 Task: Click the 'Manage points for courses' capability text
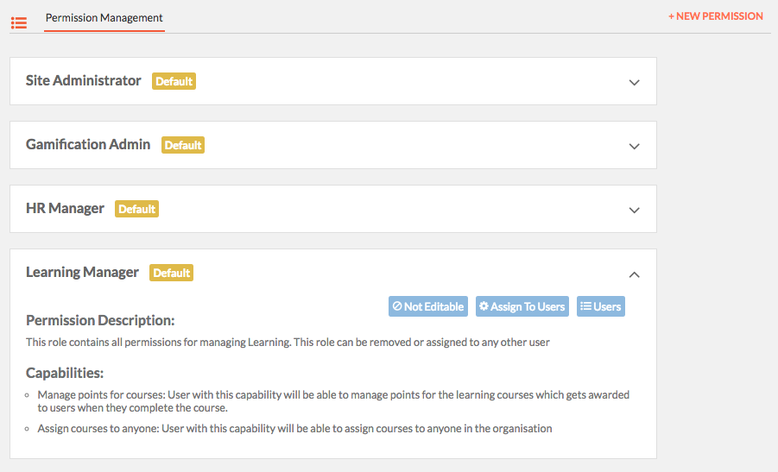tap(333, 401)
